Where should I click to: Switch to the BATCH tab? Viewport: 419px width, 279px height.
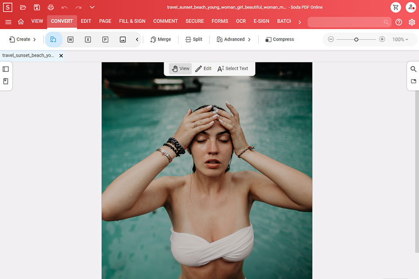(x=284, y=21)
